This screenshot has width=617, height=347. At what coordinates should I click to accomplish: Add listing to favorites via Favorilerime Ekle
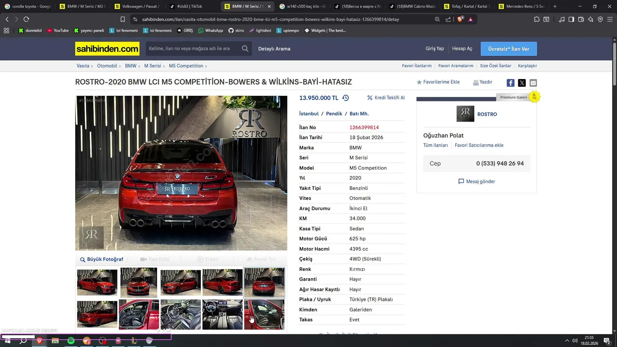click(438, 82)
